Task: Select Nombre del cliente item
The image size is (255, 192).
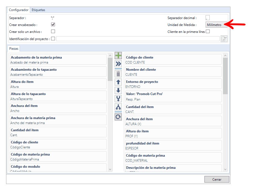Action: click(173, 72)
